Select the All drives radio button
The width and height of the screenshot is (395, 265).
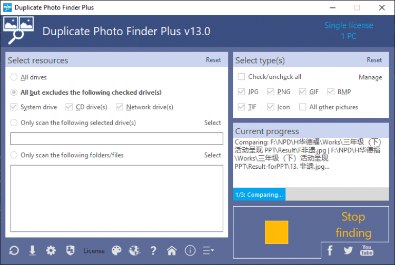tap(14, 77)
